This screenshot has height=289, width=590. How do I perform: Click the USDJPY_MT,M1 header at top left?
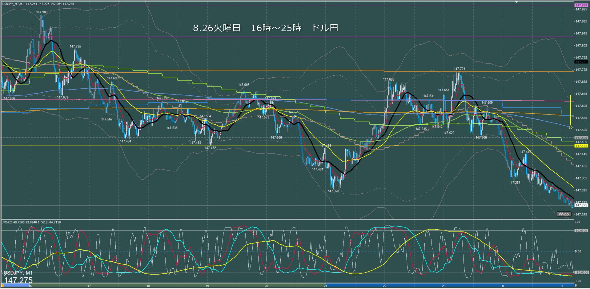pos(38,4)
